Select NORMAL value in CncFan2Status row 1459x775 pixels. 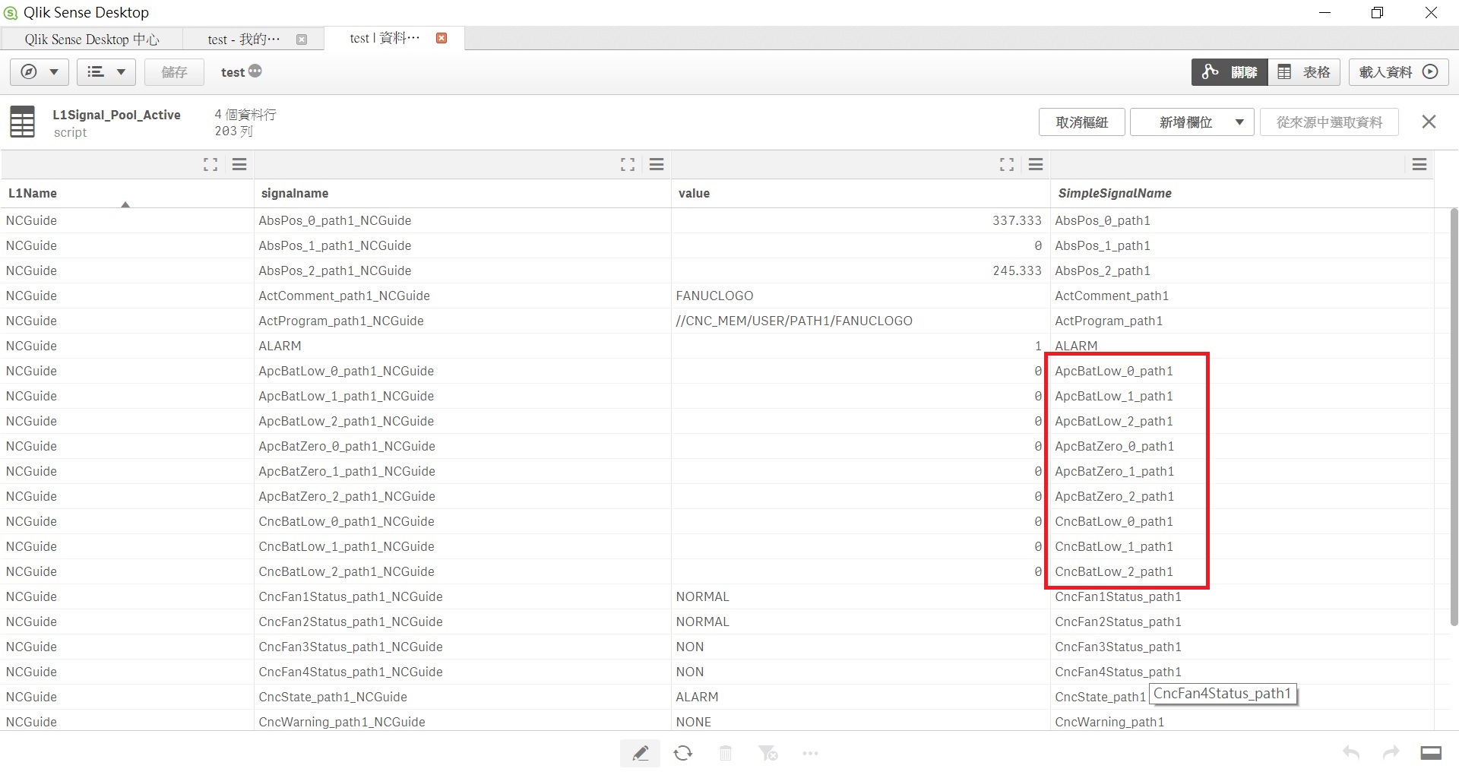[x=860, y=622]
